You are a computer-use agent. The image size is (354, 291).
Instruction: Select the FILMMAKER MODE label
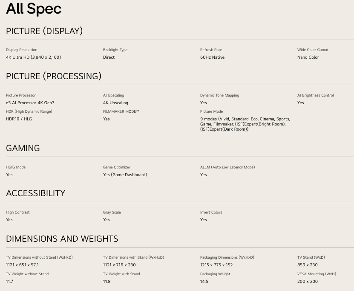[121, 111]
